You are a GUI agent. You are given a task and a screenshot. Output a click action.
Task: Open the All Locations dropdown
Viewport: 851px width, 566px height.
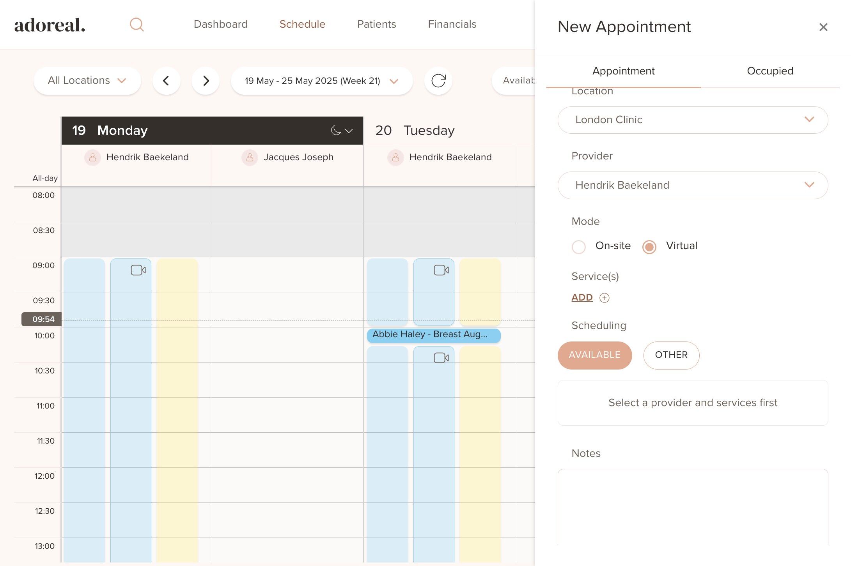point(87,81)
